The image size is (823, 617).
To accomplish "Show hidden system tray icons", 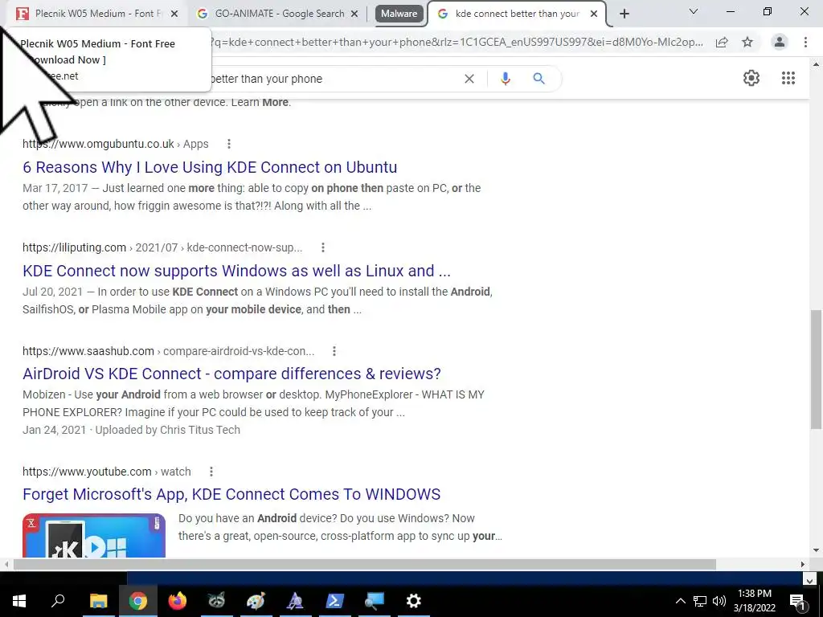I will point(680,601).
